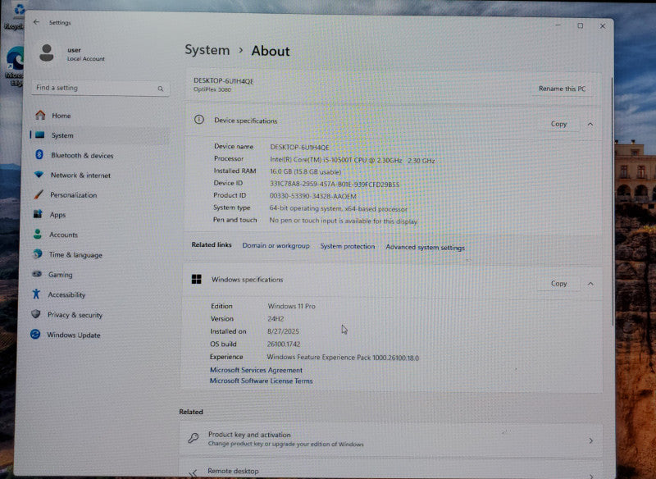Screen dimensions: 656x479
Task: Select the Version value 24H2
Action: tap(276, 319)
